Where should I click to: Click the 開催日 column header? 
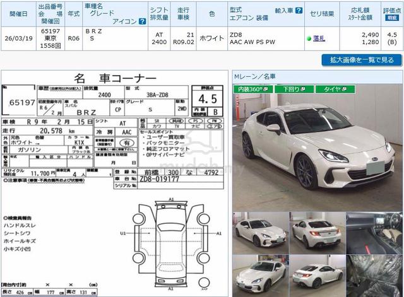pyautogui.click(x=18, y=14)
